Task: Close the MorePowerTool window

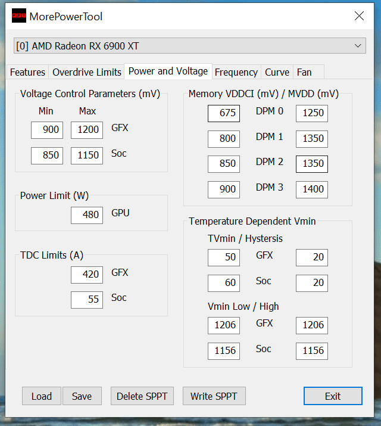Action: pos(359,16)
